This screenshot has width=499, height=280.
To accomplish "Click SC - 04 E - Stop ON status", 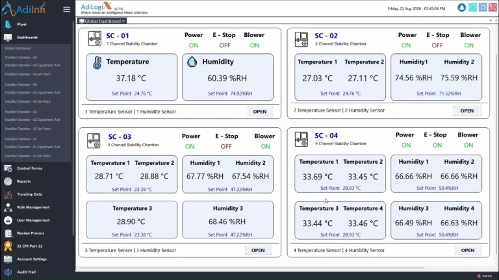I will (x=437, y=145).
